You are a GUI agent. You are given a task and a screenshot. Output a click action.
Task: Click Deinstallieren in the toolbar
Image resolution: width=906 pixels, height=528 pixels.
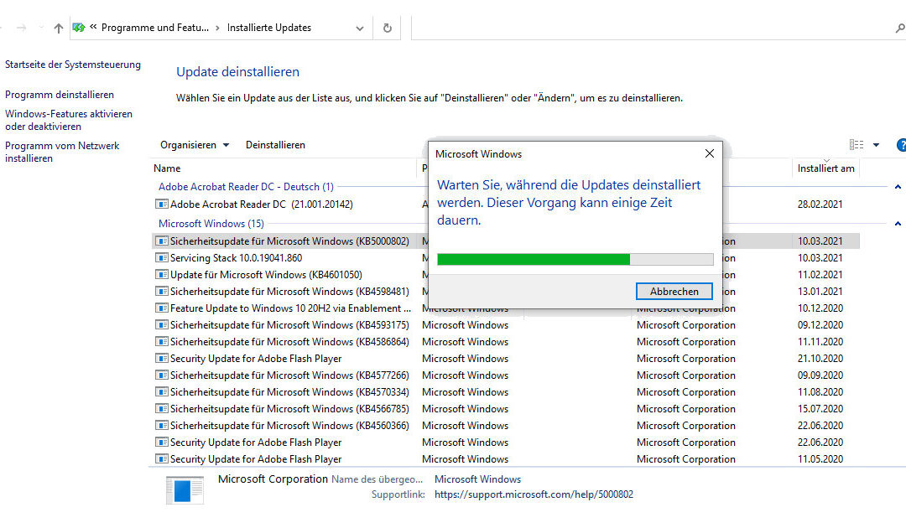coord(275,145)
